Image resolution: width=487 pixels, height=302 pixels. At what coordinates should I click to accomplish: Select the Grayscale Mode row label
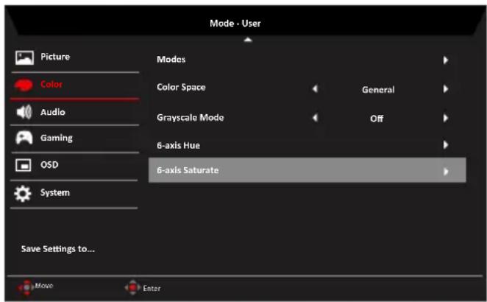[191, 118]
